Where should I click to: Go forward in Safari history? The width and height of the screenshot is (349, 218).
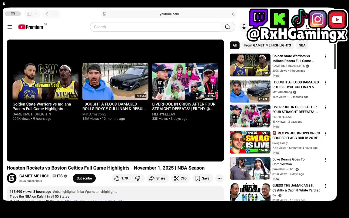[55, 14]
